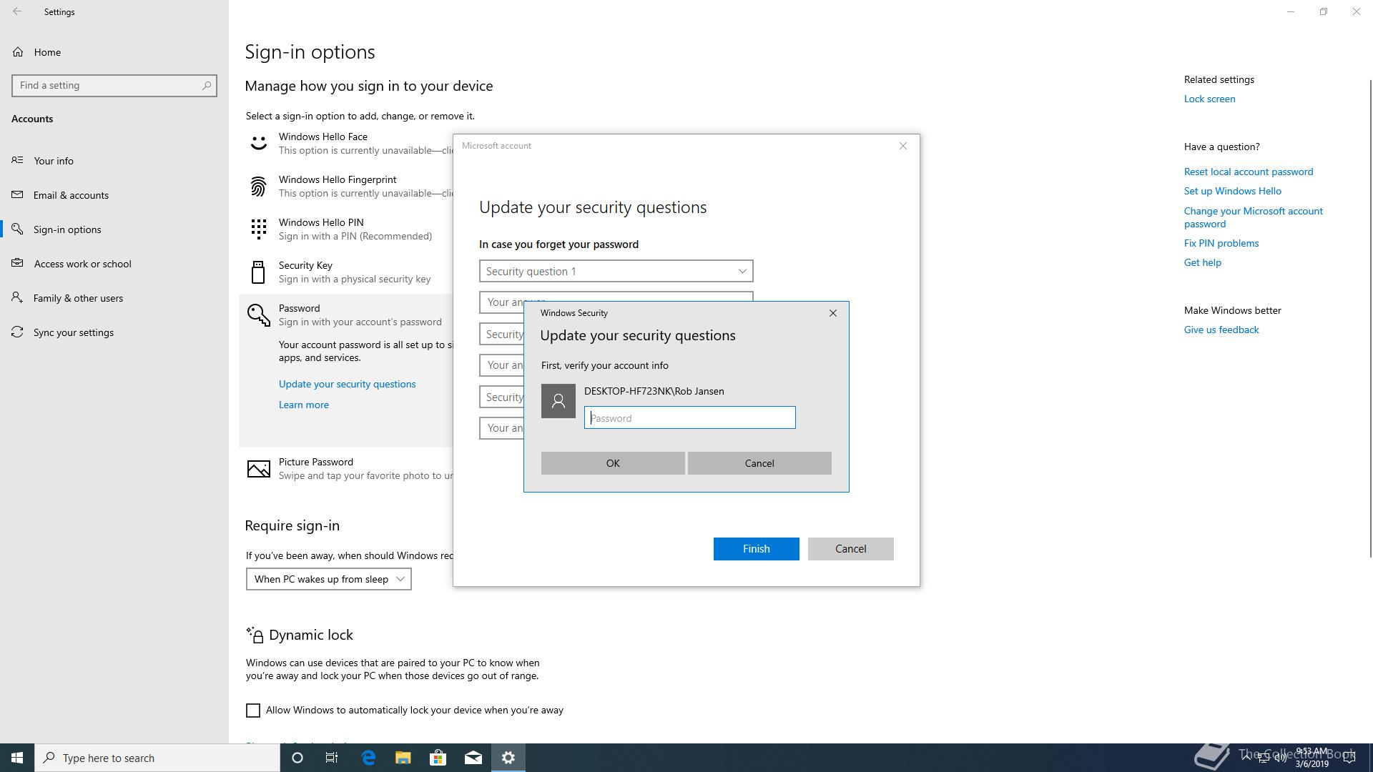Click the Password input field

pos(689,417)
